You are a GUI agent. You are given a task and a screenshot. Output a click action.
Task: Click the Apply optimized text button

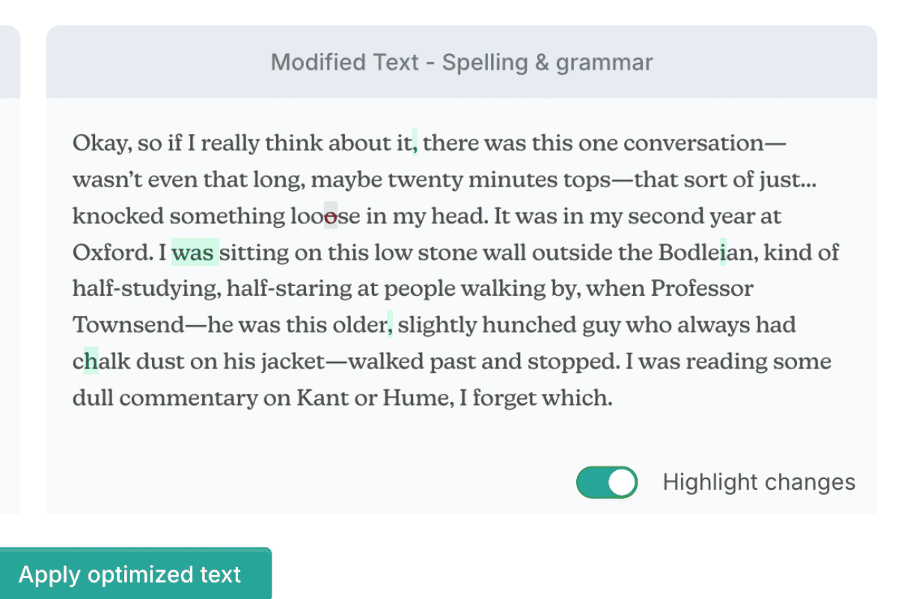pos(129,574)
